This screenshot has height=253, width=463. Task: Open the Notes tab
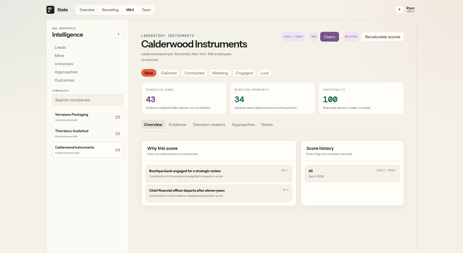267,124
